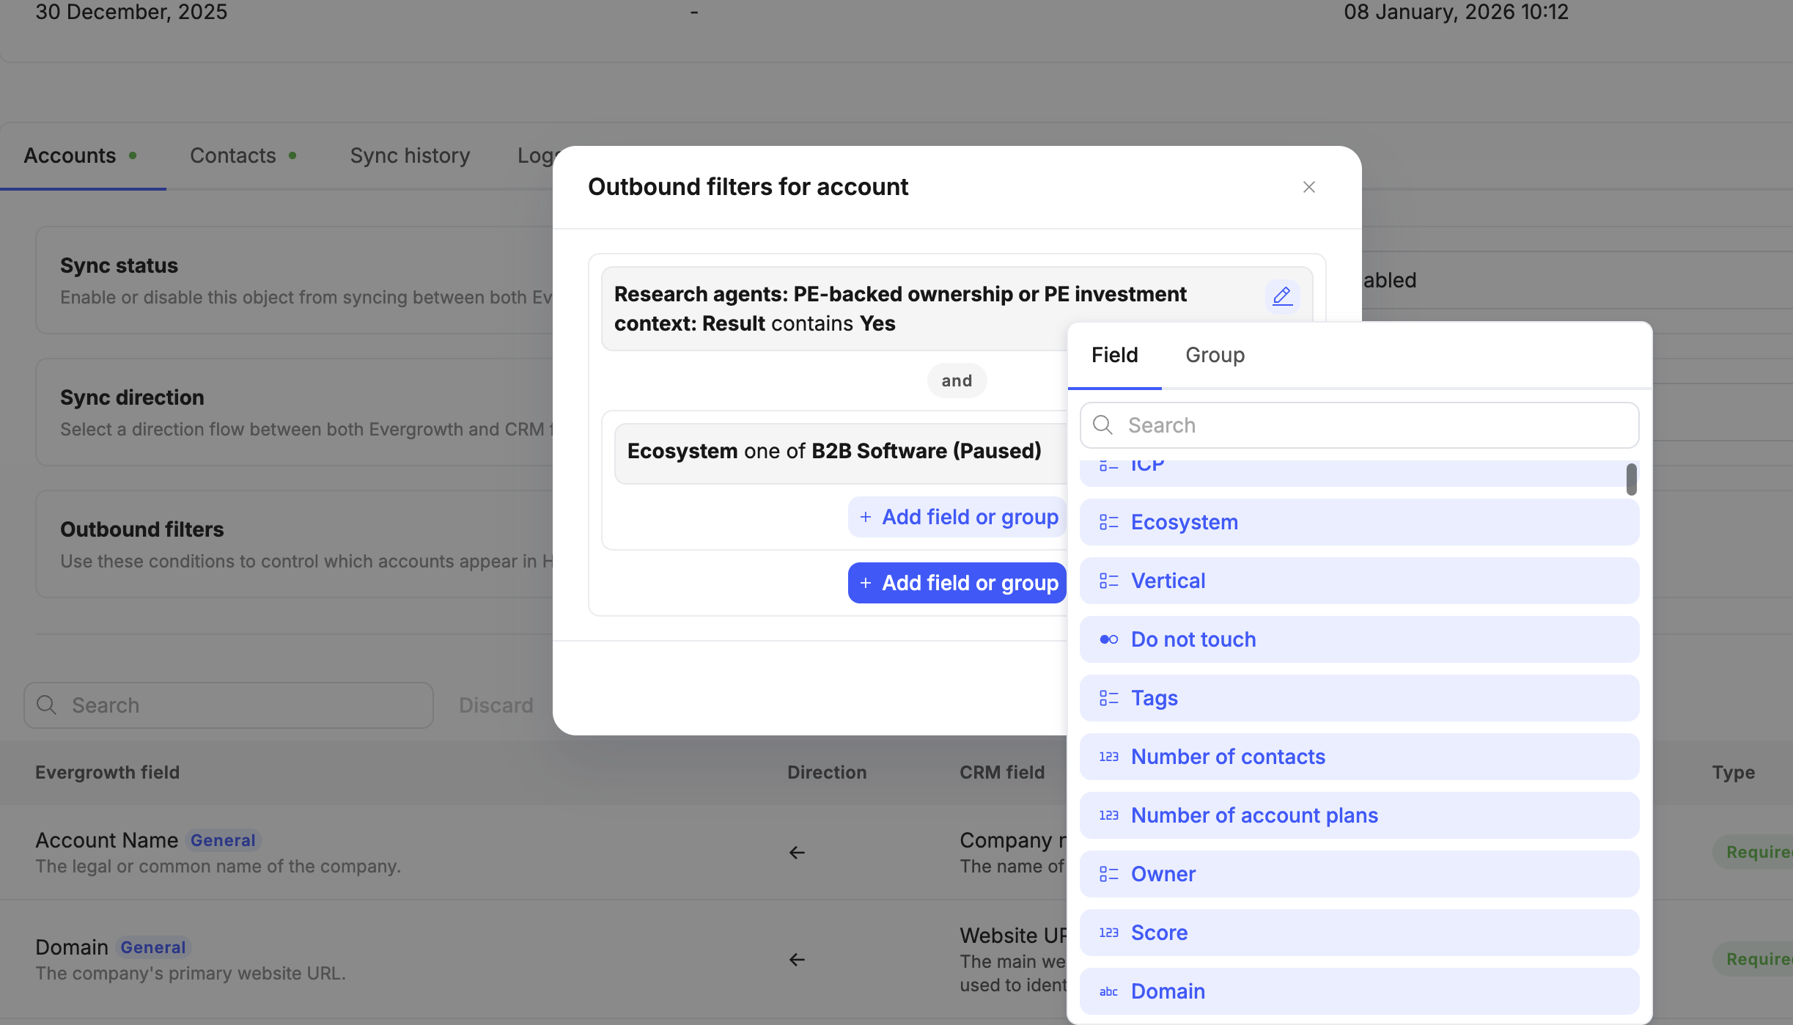Click the Domain row direction arrow
Screen dimensions: 1793x1025
coord(797,959)
